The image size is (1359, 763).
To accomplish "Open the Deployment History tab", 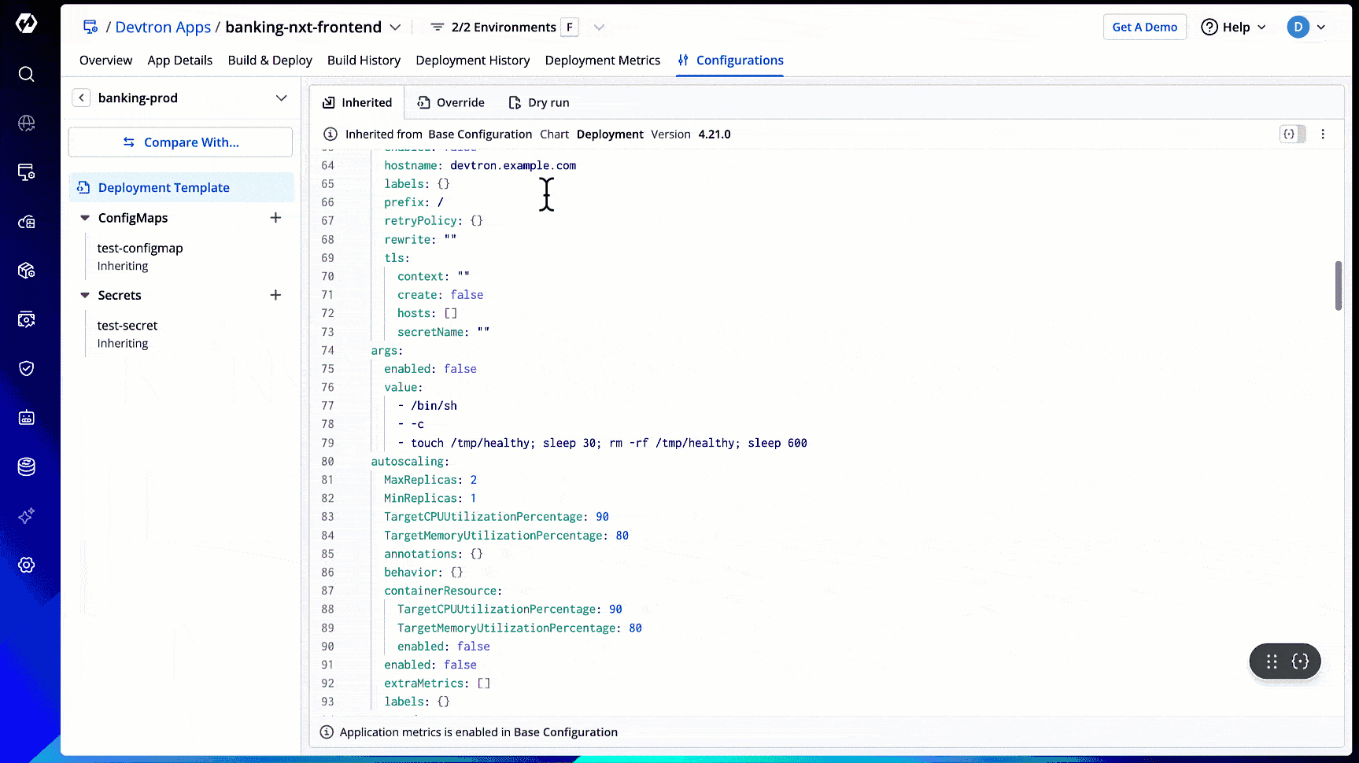I will pyautogui.click(x=472, y=61).
